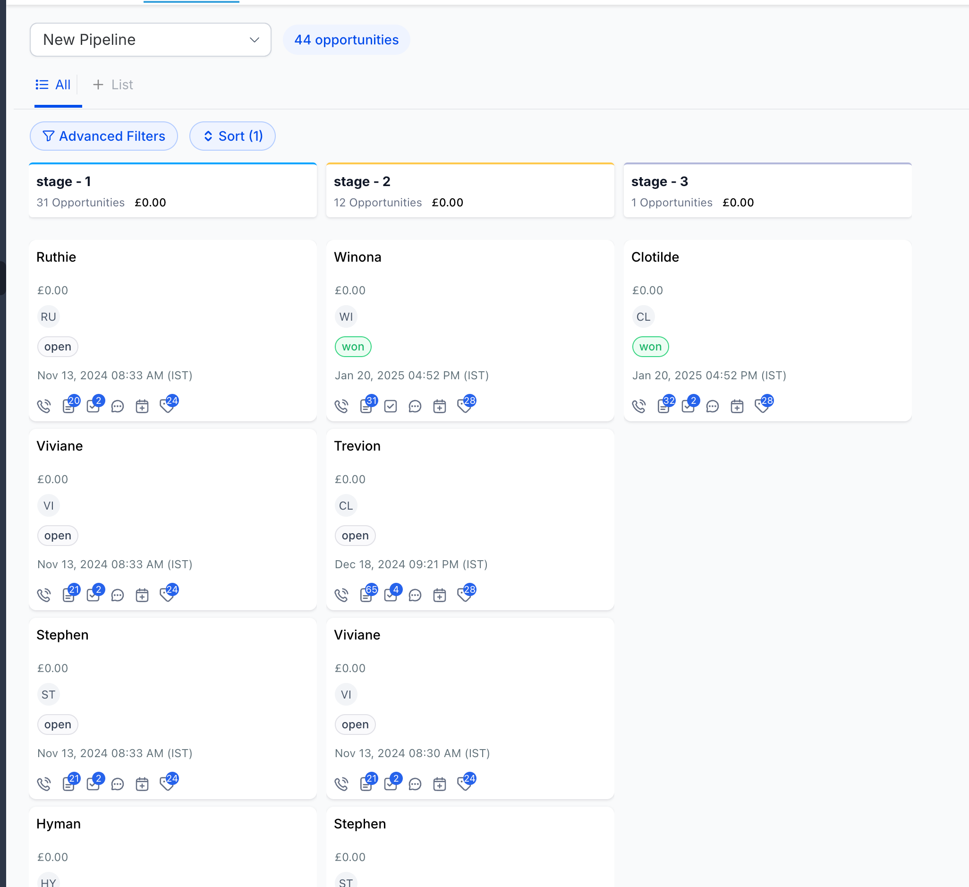Click tasks checkmark icon on Winona card
Image resolution: width=969 pixels, height=887 pixels.
pyautogui.click(x=390, y=406)
